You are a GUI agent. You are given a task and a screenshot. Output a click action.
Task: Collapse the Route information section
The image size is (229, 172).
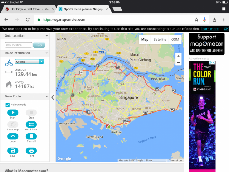pyautogui.click(x=47, y=53)
